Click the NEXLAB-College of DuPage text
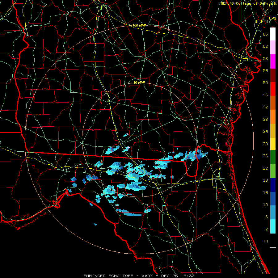278x278 pixels. click(x=247, y=3)
